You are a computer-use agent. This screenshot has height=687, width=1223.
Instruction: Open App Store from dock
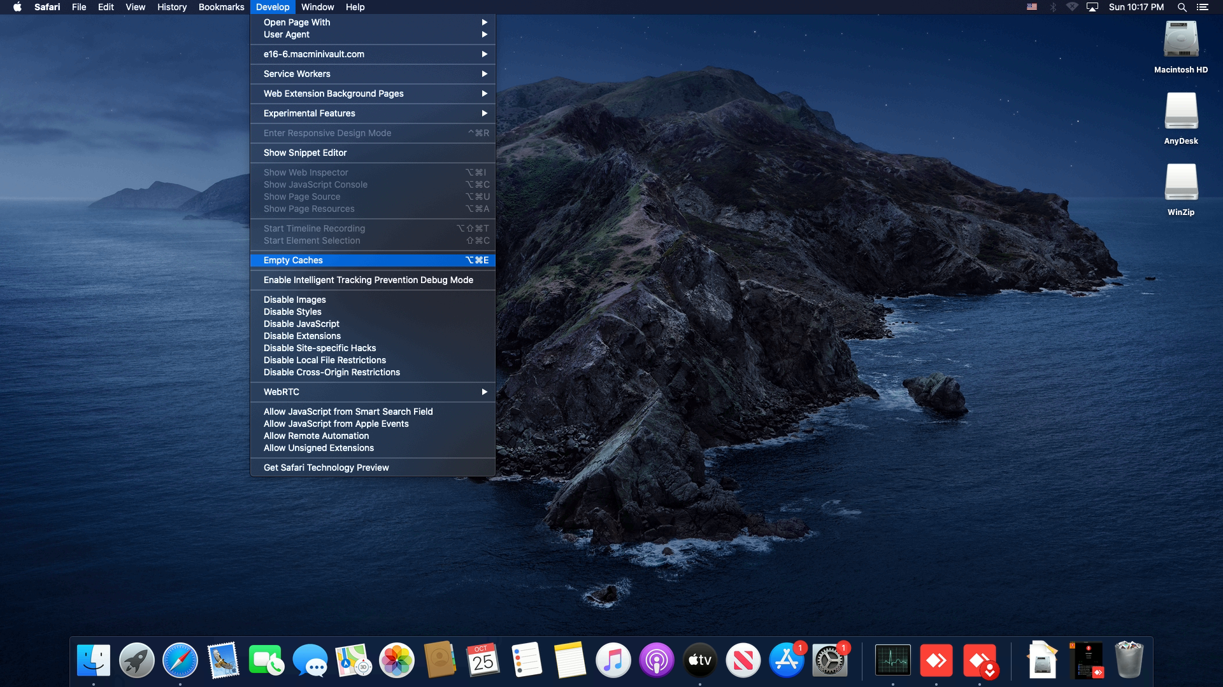pyautogui.click(x=787, y=660)
